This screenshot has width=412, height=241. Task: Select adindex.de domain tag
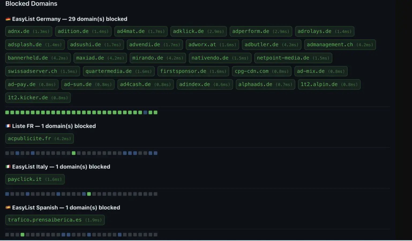click(205, 84)
